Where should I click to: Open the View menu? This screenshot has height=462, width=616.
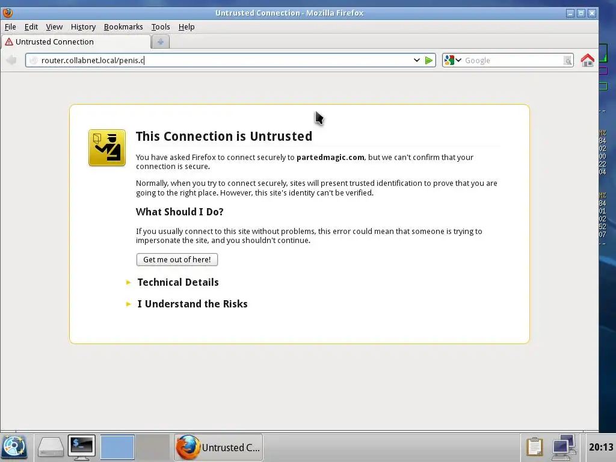[54, 26]
